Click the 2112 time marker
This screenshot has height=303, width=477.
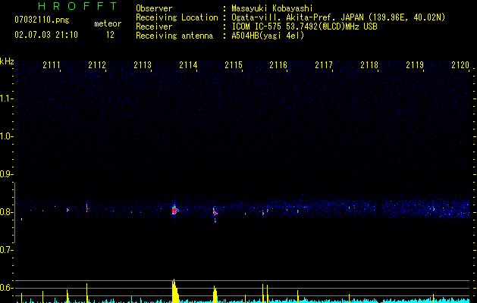tap(97, 65)
